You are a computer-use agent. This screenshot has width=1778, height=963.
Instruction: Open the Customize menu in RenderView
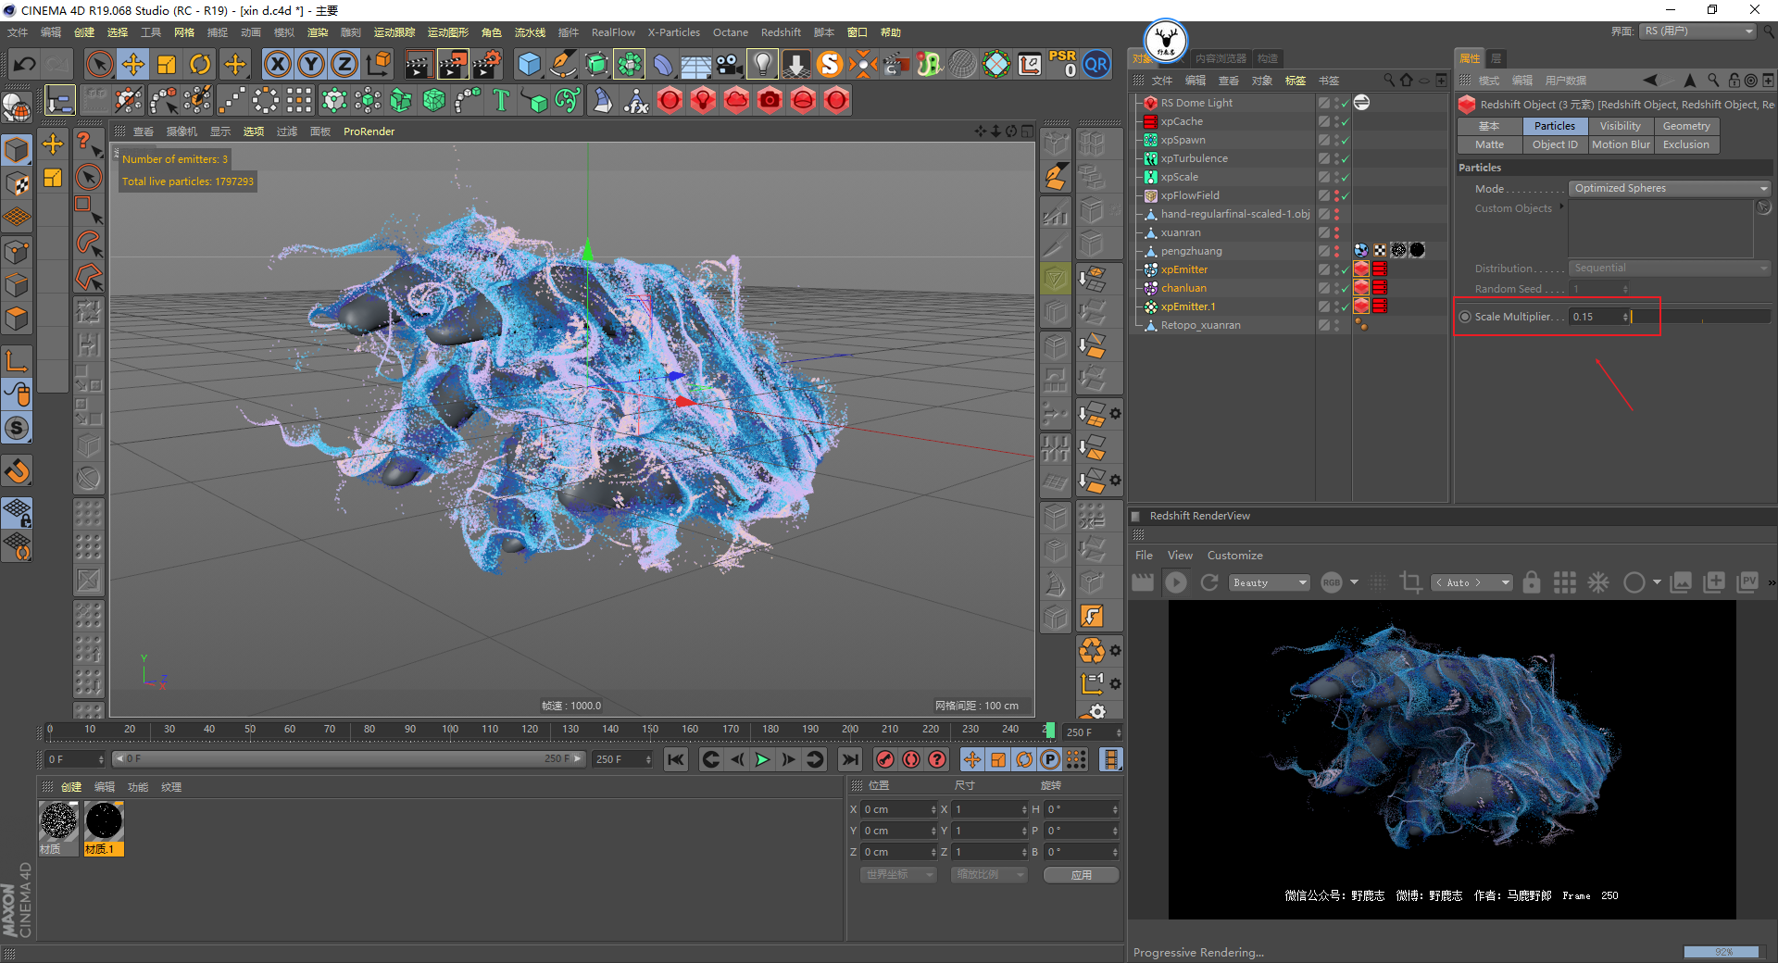coord(1234,556)
